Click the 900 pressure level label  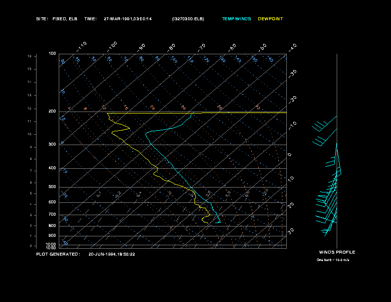52,236
